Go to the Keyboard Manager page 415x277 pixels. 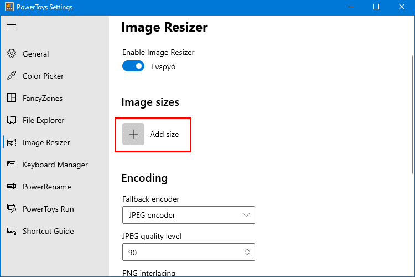tap(55, 165)
